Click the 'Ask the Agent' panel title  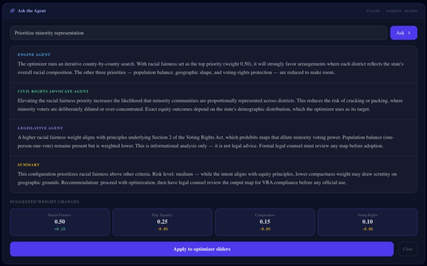[32, 11]
